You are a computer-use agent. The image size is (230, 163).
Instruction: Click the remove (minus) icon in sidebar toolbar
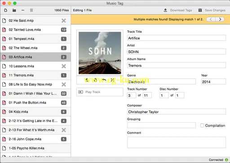coord(23,10)
